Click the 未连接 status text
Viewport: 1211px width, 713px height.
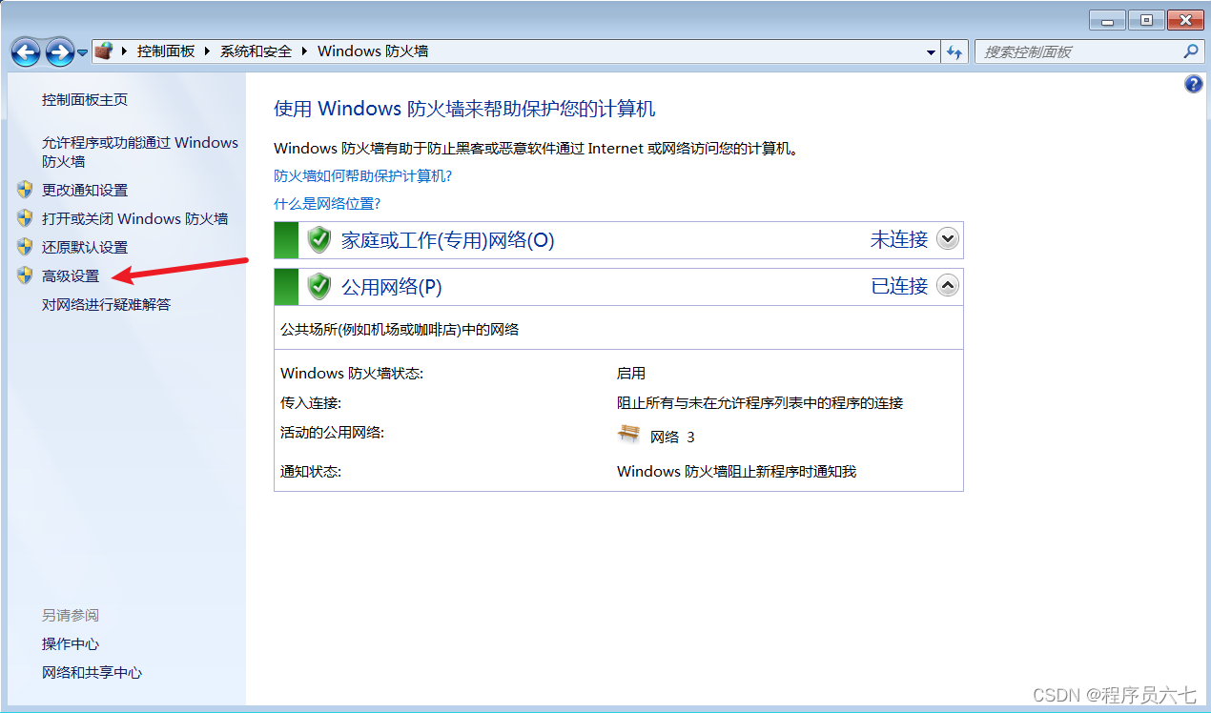[899, 239]
